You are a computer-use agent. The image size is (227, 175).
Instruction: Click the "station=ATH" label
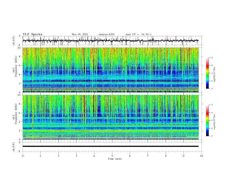tap(106, 34)
